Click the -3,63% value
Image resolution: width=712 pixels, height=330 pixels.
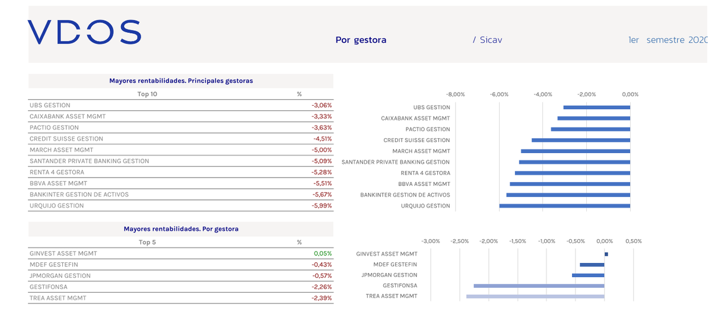tap(322, 128)
